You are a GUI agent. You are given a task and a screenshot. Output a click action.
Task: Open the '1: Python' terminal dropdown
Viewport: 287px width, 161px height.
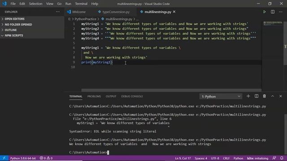pyautogui.click(x=221, y=97)
